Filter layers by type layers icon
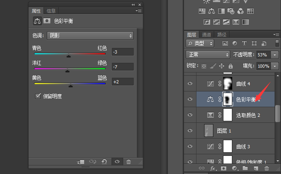The height and width of the screenshot is (174, 281). [244, 43]
